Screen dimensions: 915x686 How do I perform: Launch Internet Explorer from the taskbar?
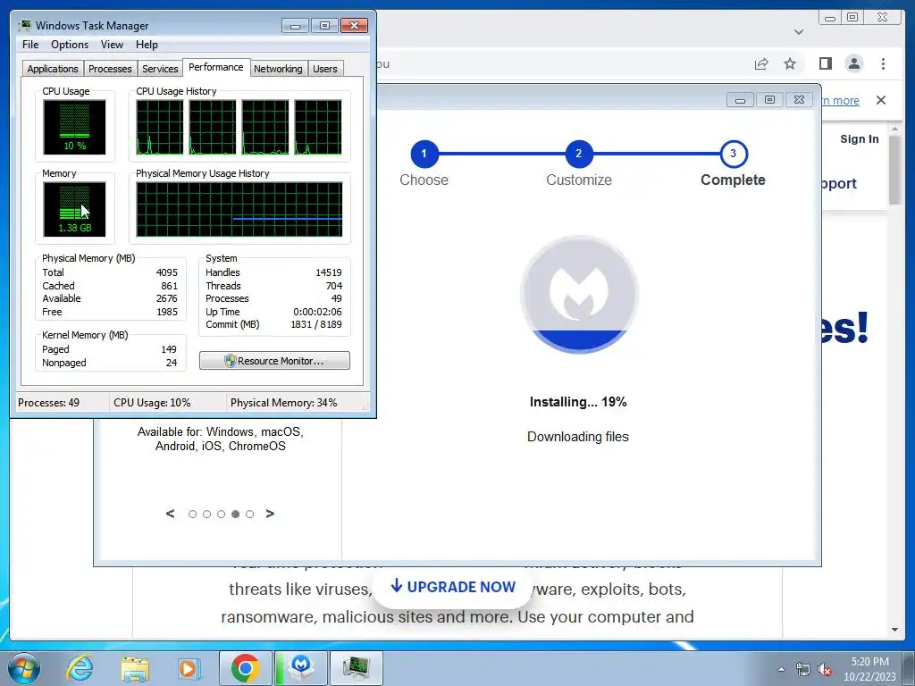[x=80, y=668]
